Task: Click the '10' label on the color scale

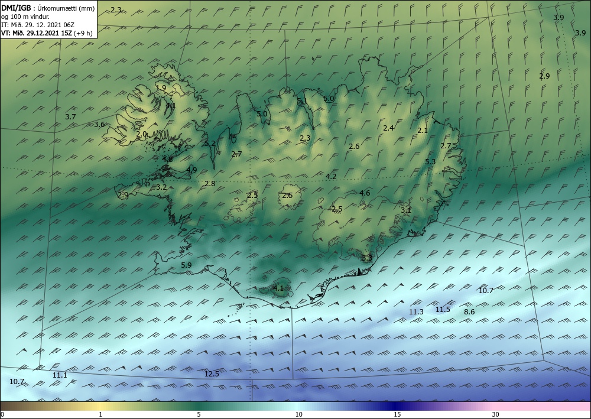Action: tap(298, 414)
